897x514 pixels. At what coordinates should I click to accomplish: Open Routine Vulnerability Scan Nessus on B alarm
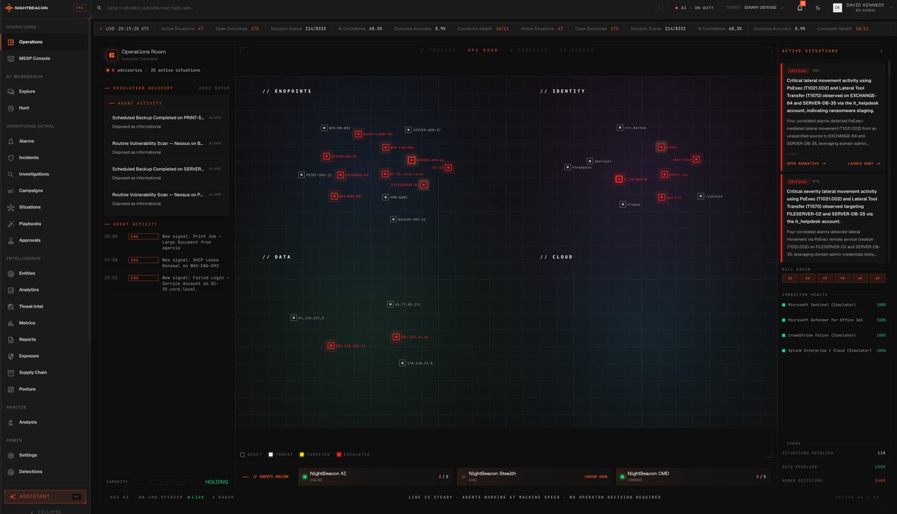click(167, 147)
